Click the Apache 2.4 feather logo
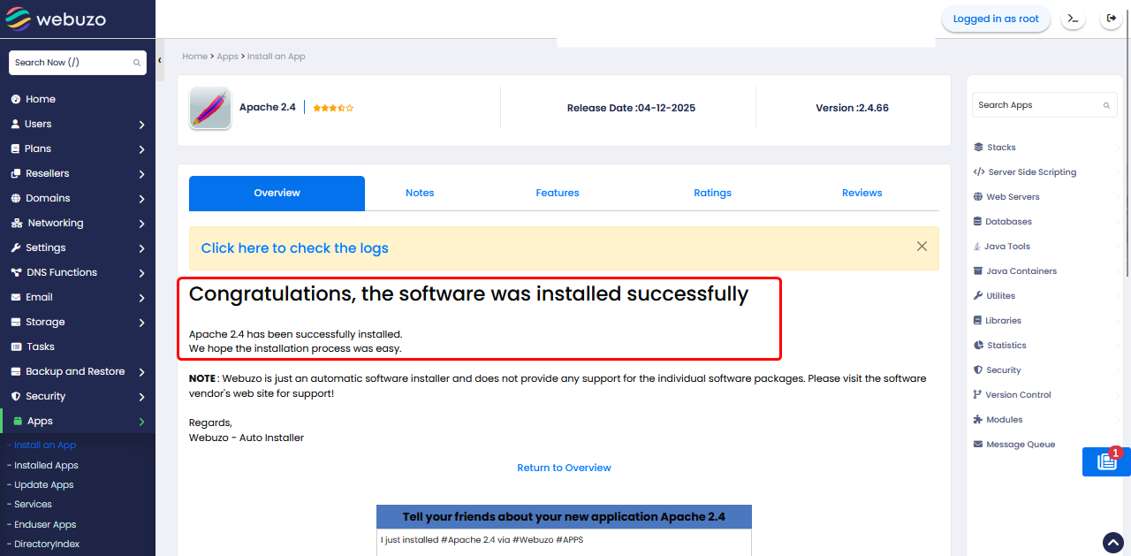Image resolution: width=1131 pixels, height=556 pixels. (x=210, y=108)
